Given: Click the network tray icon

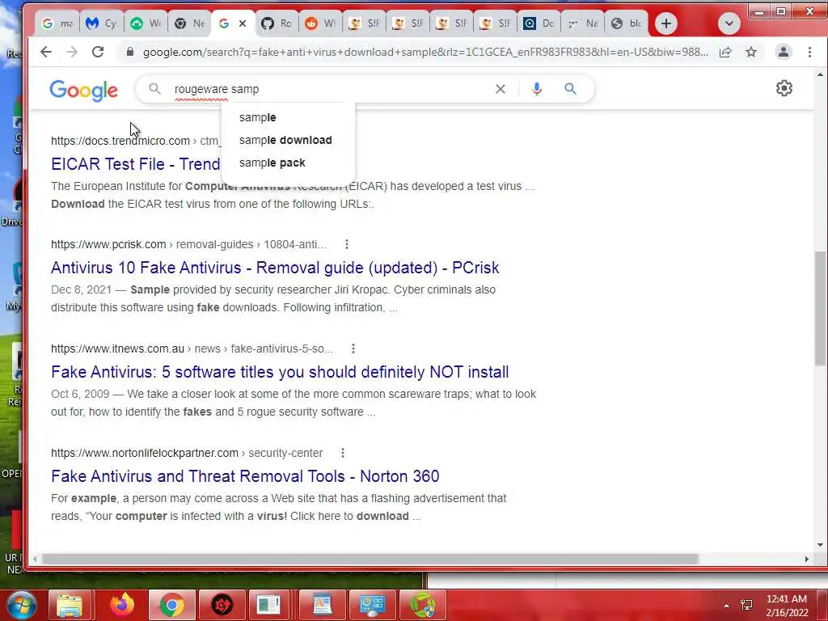Looking at the screenshot, I should [746, 605].
